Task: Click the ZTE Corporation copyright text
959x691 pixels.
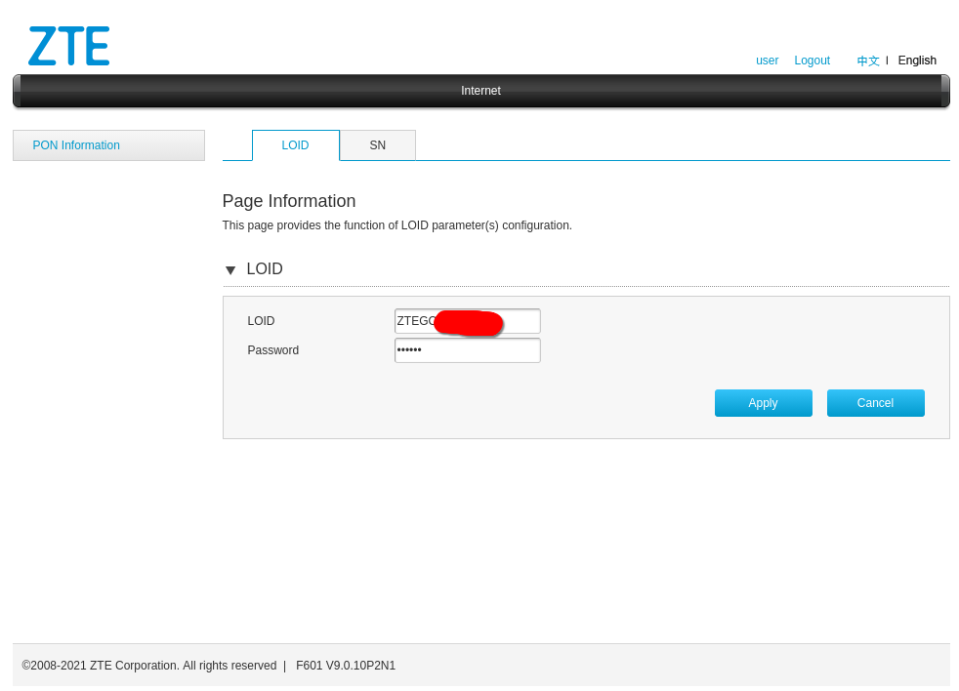Action: pyautogui.click(x=149, y=666)
